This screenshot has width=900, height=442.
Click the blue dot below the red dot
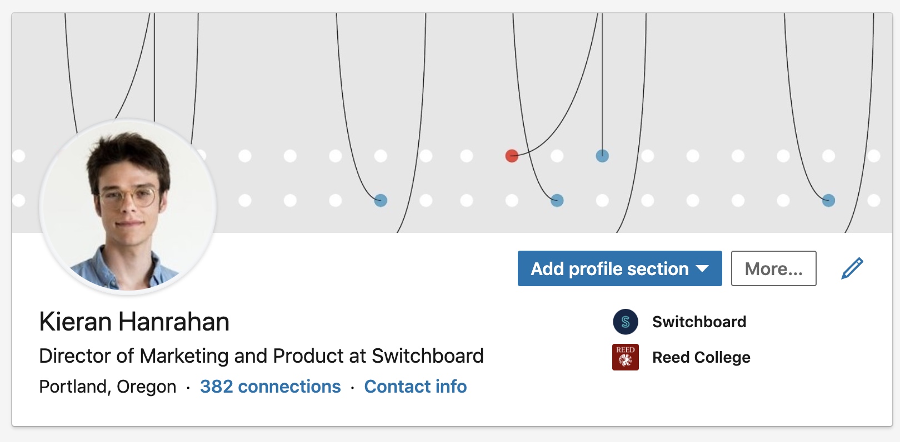[x=557, y=200]
